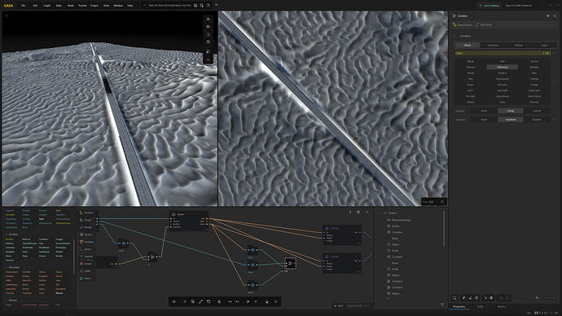Image resolution: width=562 pixels, height=316 pixels.
Task: Choose the Hypotenuse blend mode
Action: pos(503,79)
